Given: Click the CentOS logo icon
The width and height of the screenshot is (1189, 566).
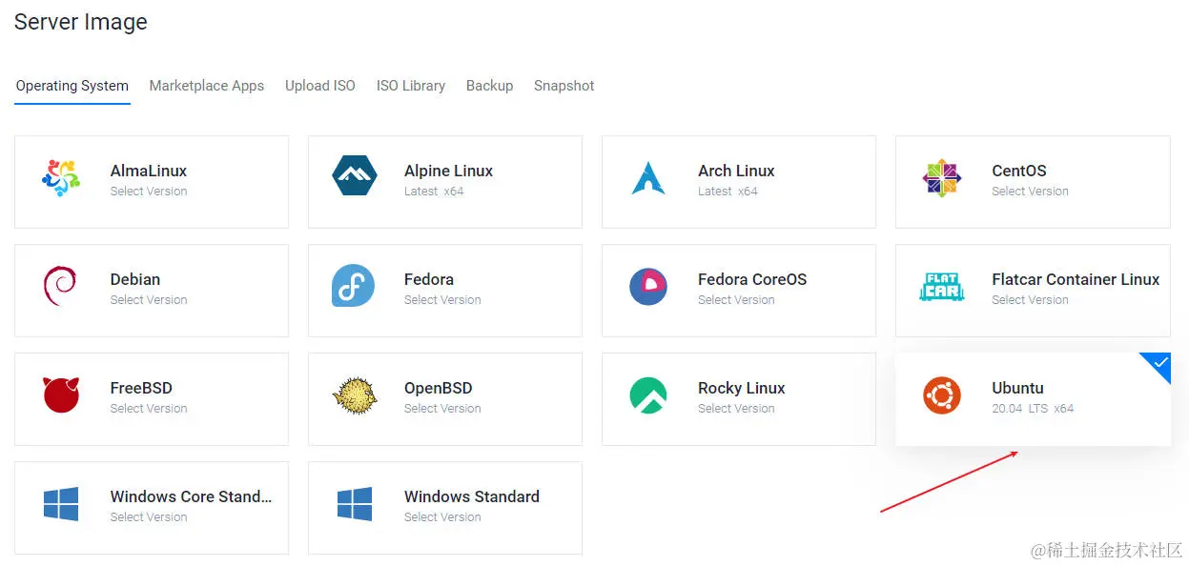Looking at the screenshot, I should 942,178.
